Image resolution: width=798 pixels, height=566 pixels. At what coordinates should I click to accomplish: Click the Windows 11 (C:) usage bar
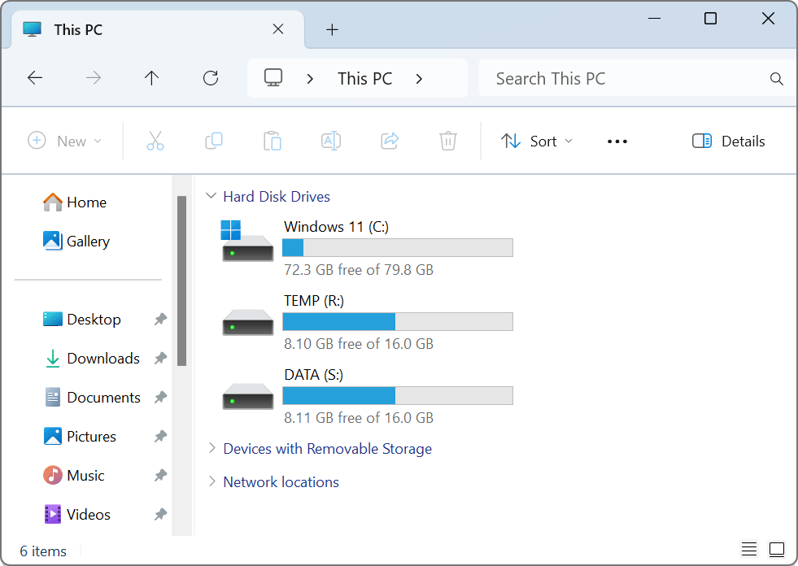tap(398, 248)
